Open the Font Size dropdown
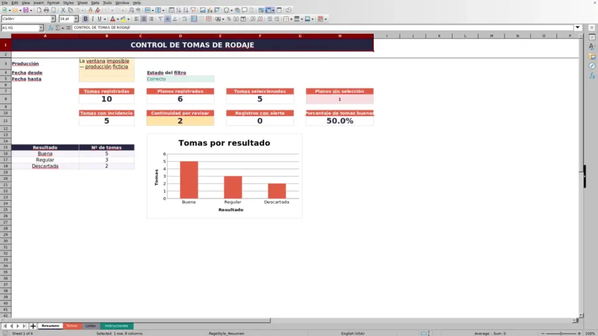Viewport: 598px width, 336px height. click(76, 19)
